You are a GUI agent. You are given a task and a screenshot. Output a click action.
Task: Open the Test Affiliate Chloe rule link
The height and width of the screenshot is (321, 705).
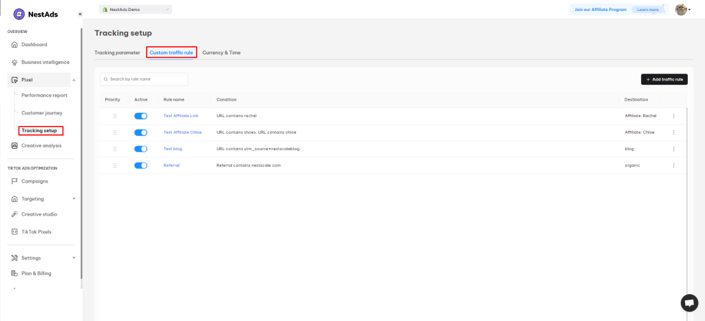pyautogui.click(x=182, y=133)
